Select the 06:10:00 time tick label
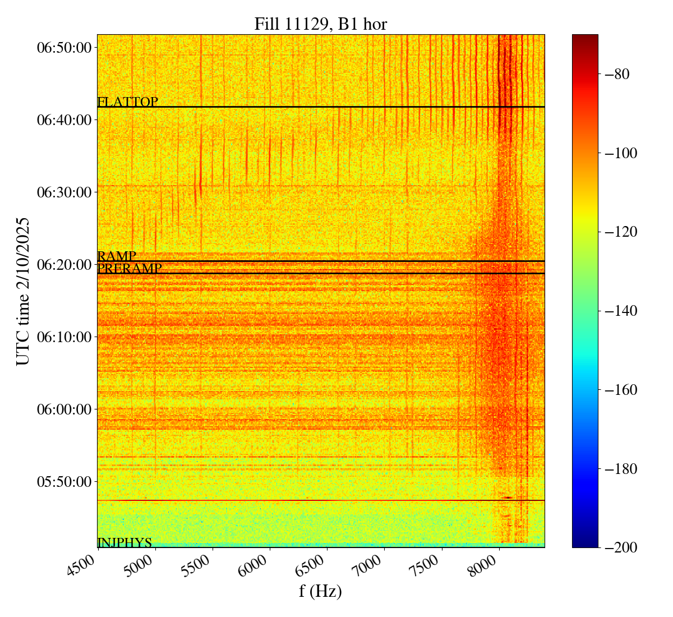 (64, 337)
